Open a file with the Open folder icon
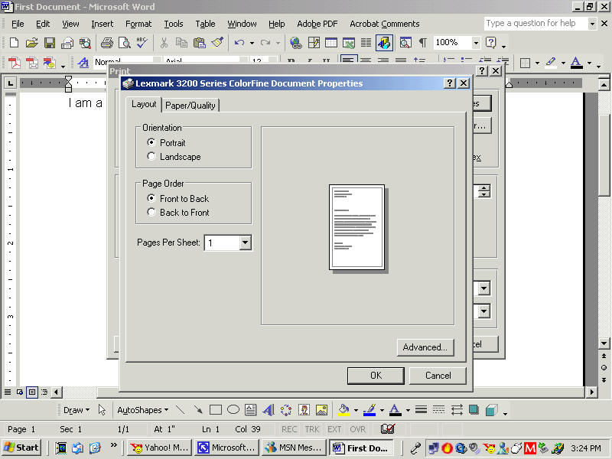The height and width of the screenshot is (459, 612). [x=31, y=43]
